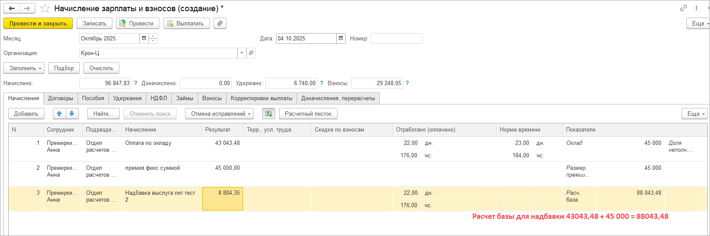
Task: Click the forward navigation arrow
Action: pyautogui.click(x=27, y=9)
